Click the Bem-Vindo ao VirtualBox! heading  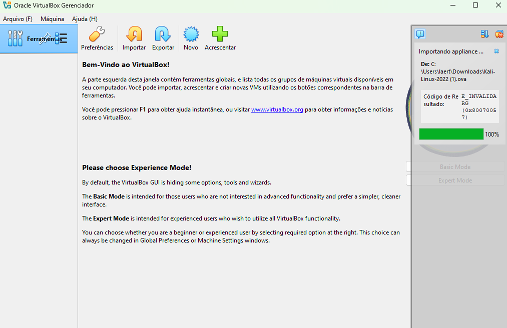tap(126, 64)
